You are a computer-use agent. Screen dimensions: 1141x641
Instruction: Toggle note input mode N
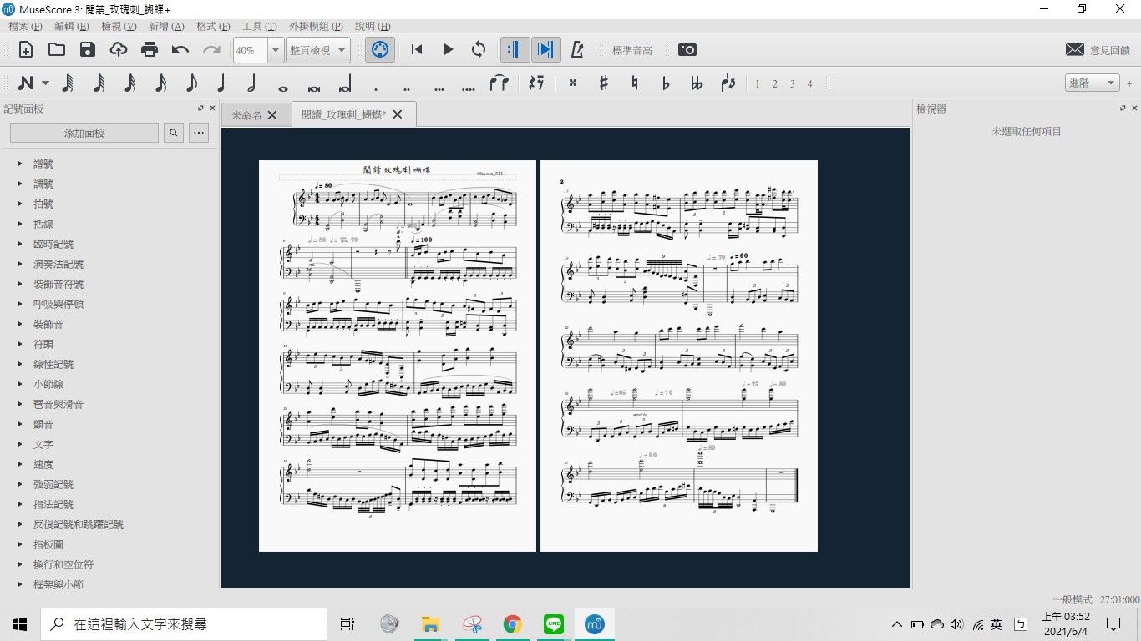click(x=26, y=83)
